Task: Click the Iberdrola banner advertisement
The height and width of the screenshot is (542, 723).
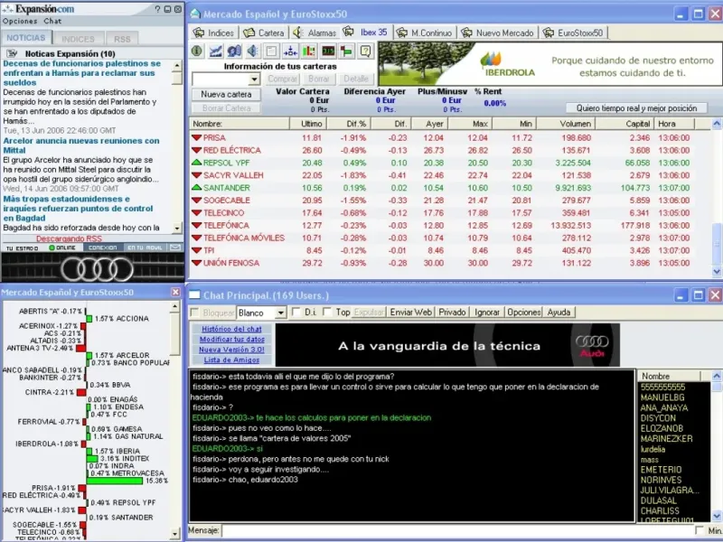Action: [x=550, y=63]
